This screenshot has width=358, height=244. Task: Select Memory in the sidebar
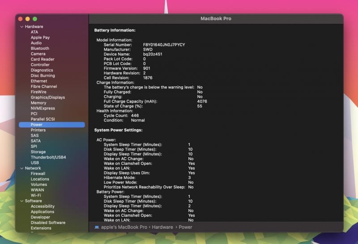[38, 103]
